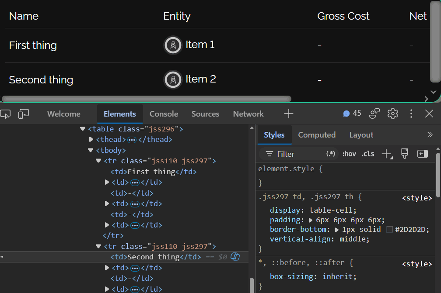The width and height of the screenshot is (441, 293).
Task: Select the Computed pane tab
Action: point(317,135)
